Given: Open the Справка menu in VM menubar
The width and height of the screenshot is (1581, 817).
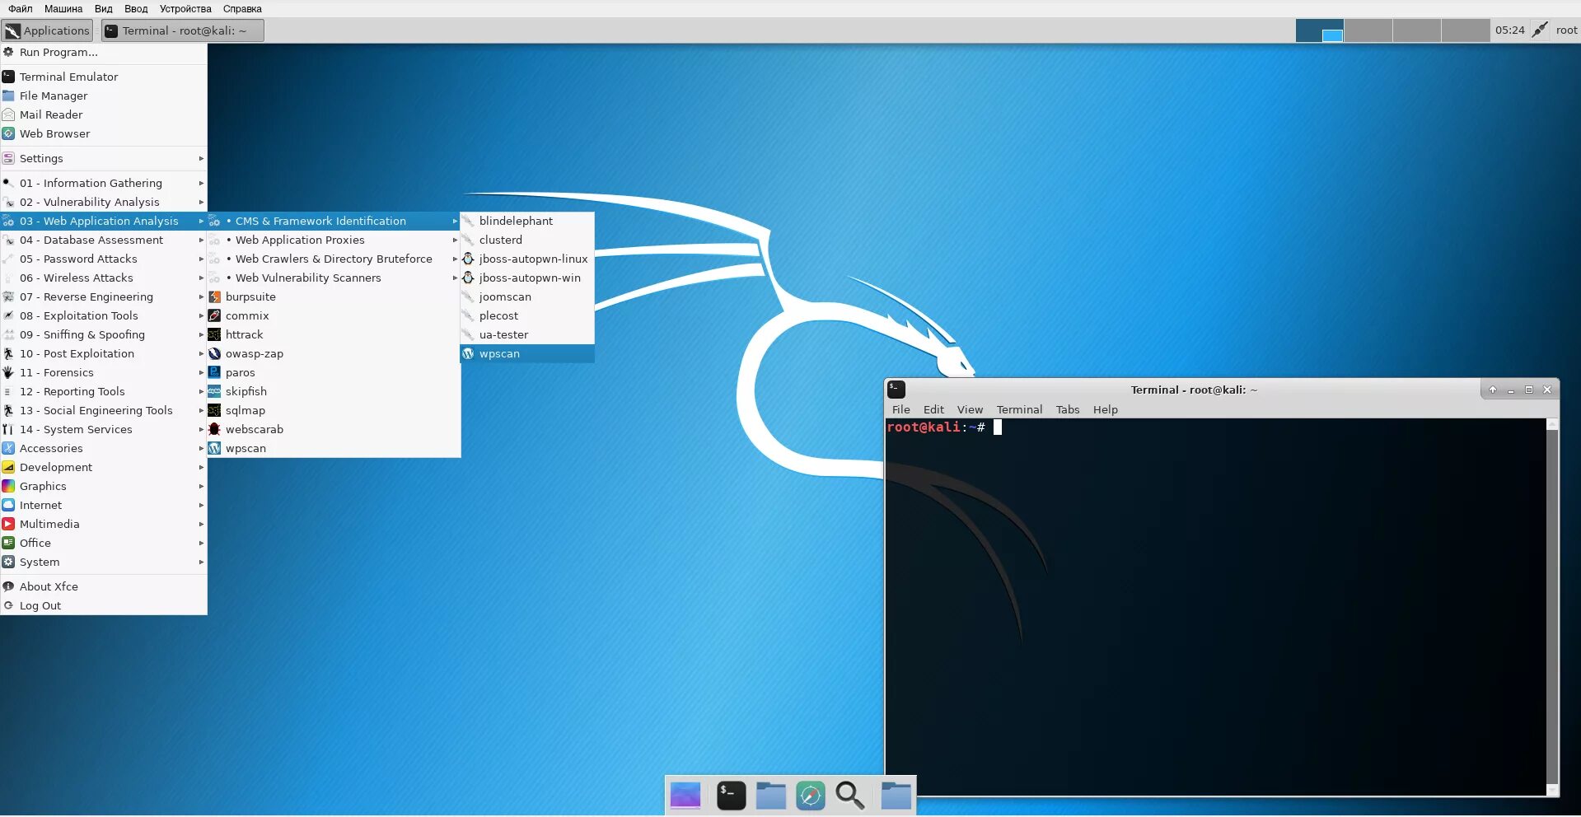Looking at the screenshot, I should click(242, 9).
